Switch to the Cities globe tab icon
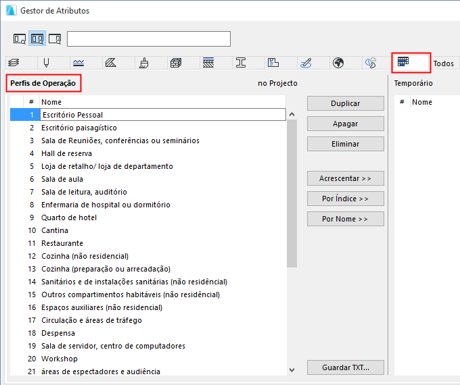 [338, 63]
